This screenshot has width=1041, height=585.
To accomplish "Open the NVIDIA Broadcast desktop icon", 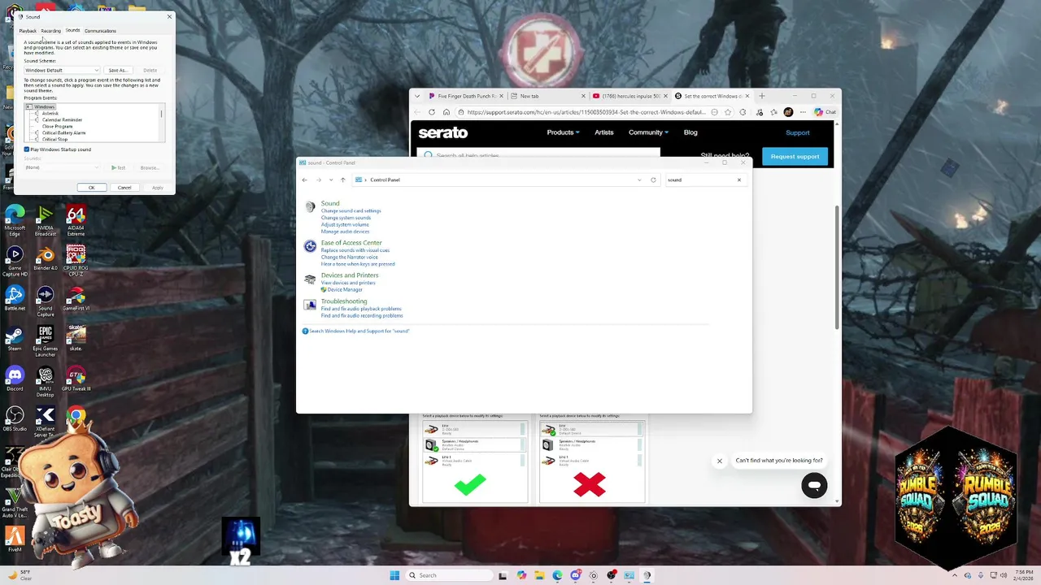I will tap(46, 219).
